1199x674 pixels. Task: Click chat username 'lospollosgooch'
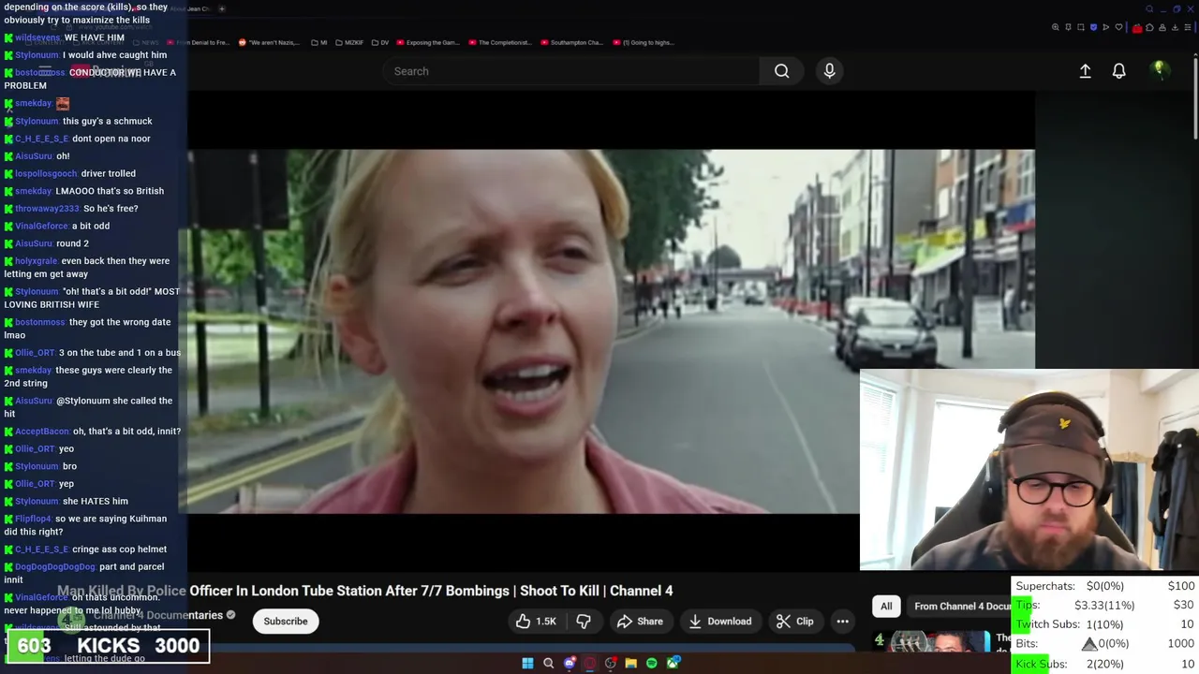[x=46, y=173]
